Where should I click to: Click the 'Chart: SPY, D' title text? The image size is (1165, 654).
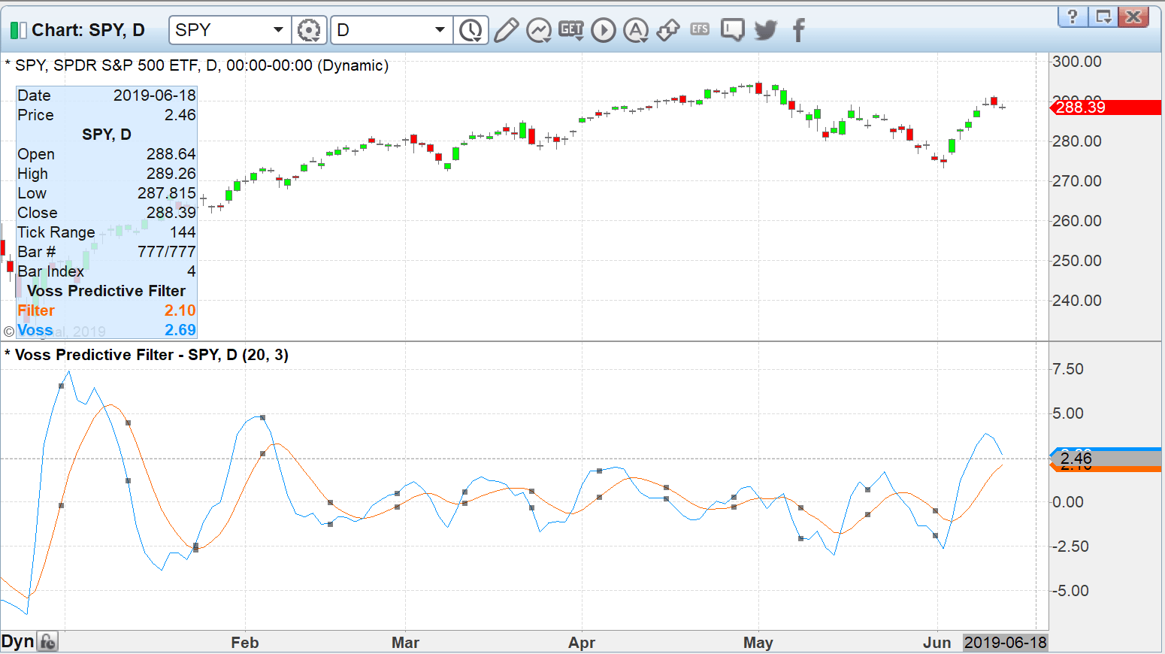[x=88, y=30]
